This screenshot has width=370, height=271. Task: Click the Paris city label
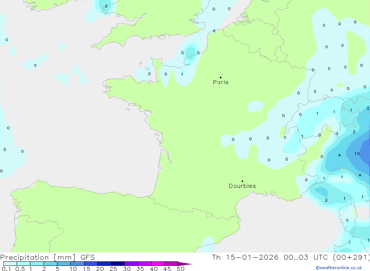[221, 82]
